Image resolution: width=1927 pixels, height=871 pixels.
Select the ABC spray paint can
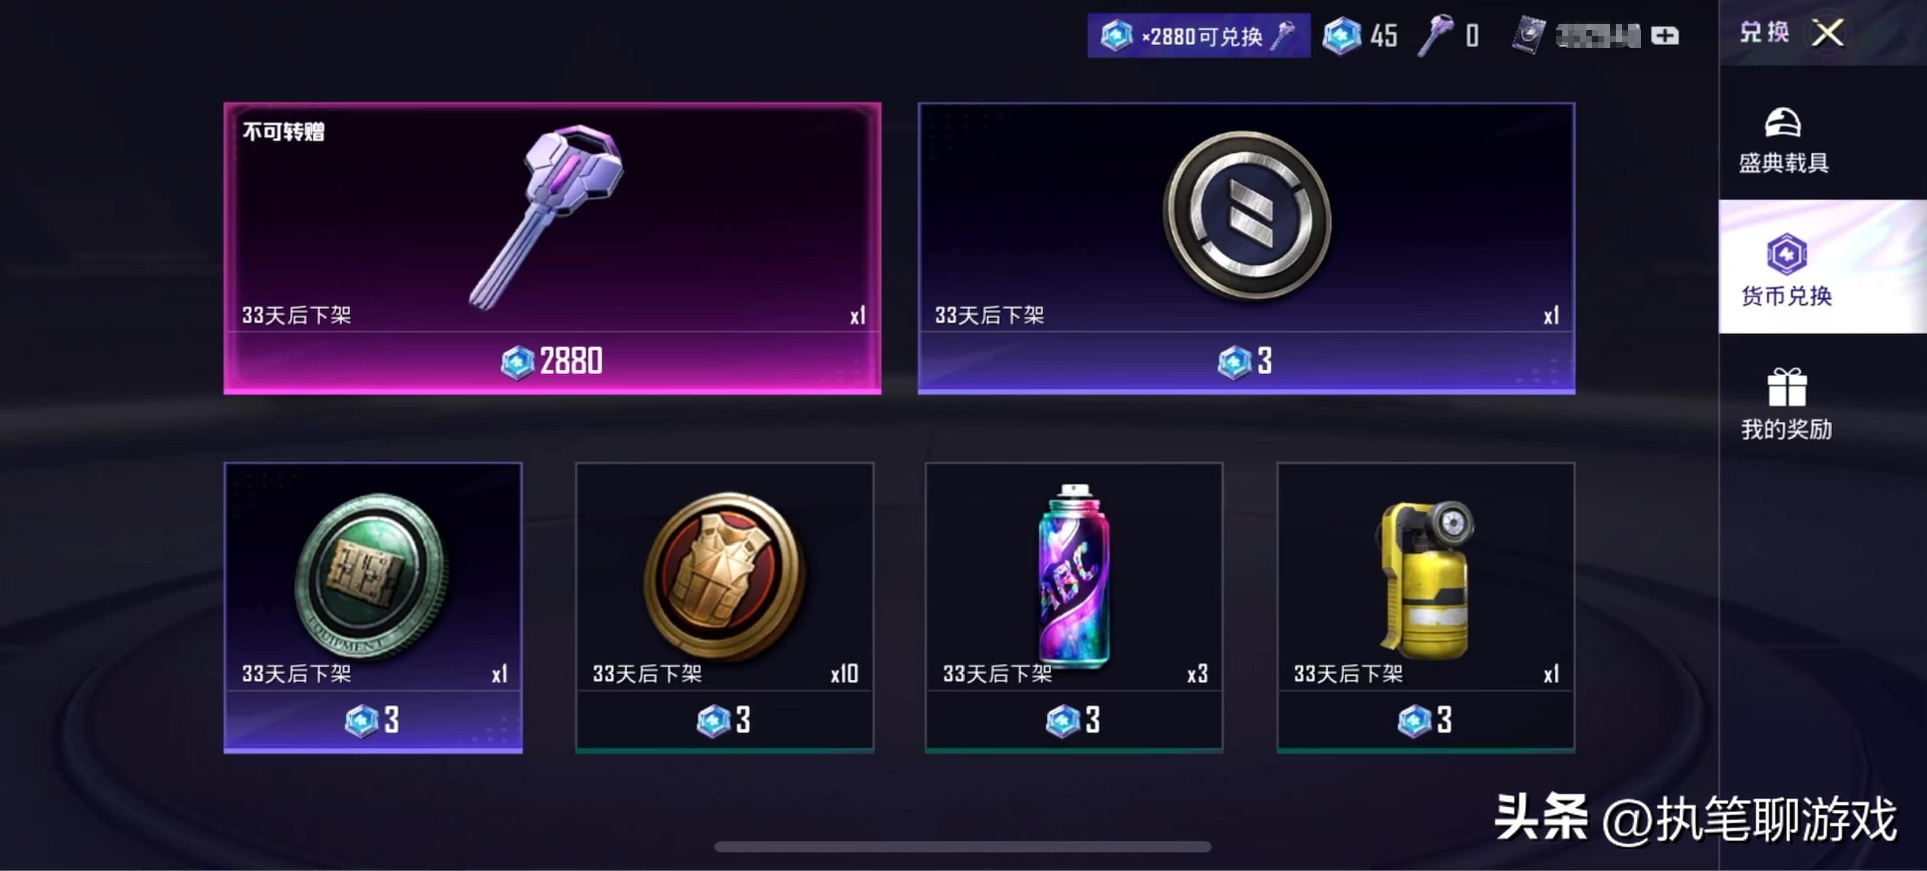1074,576
